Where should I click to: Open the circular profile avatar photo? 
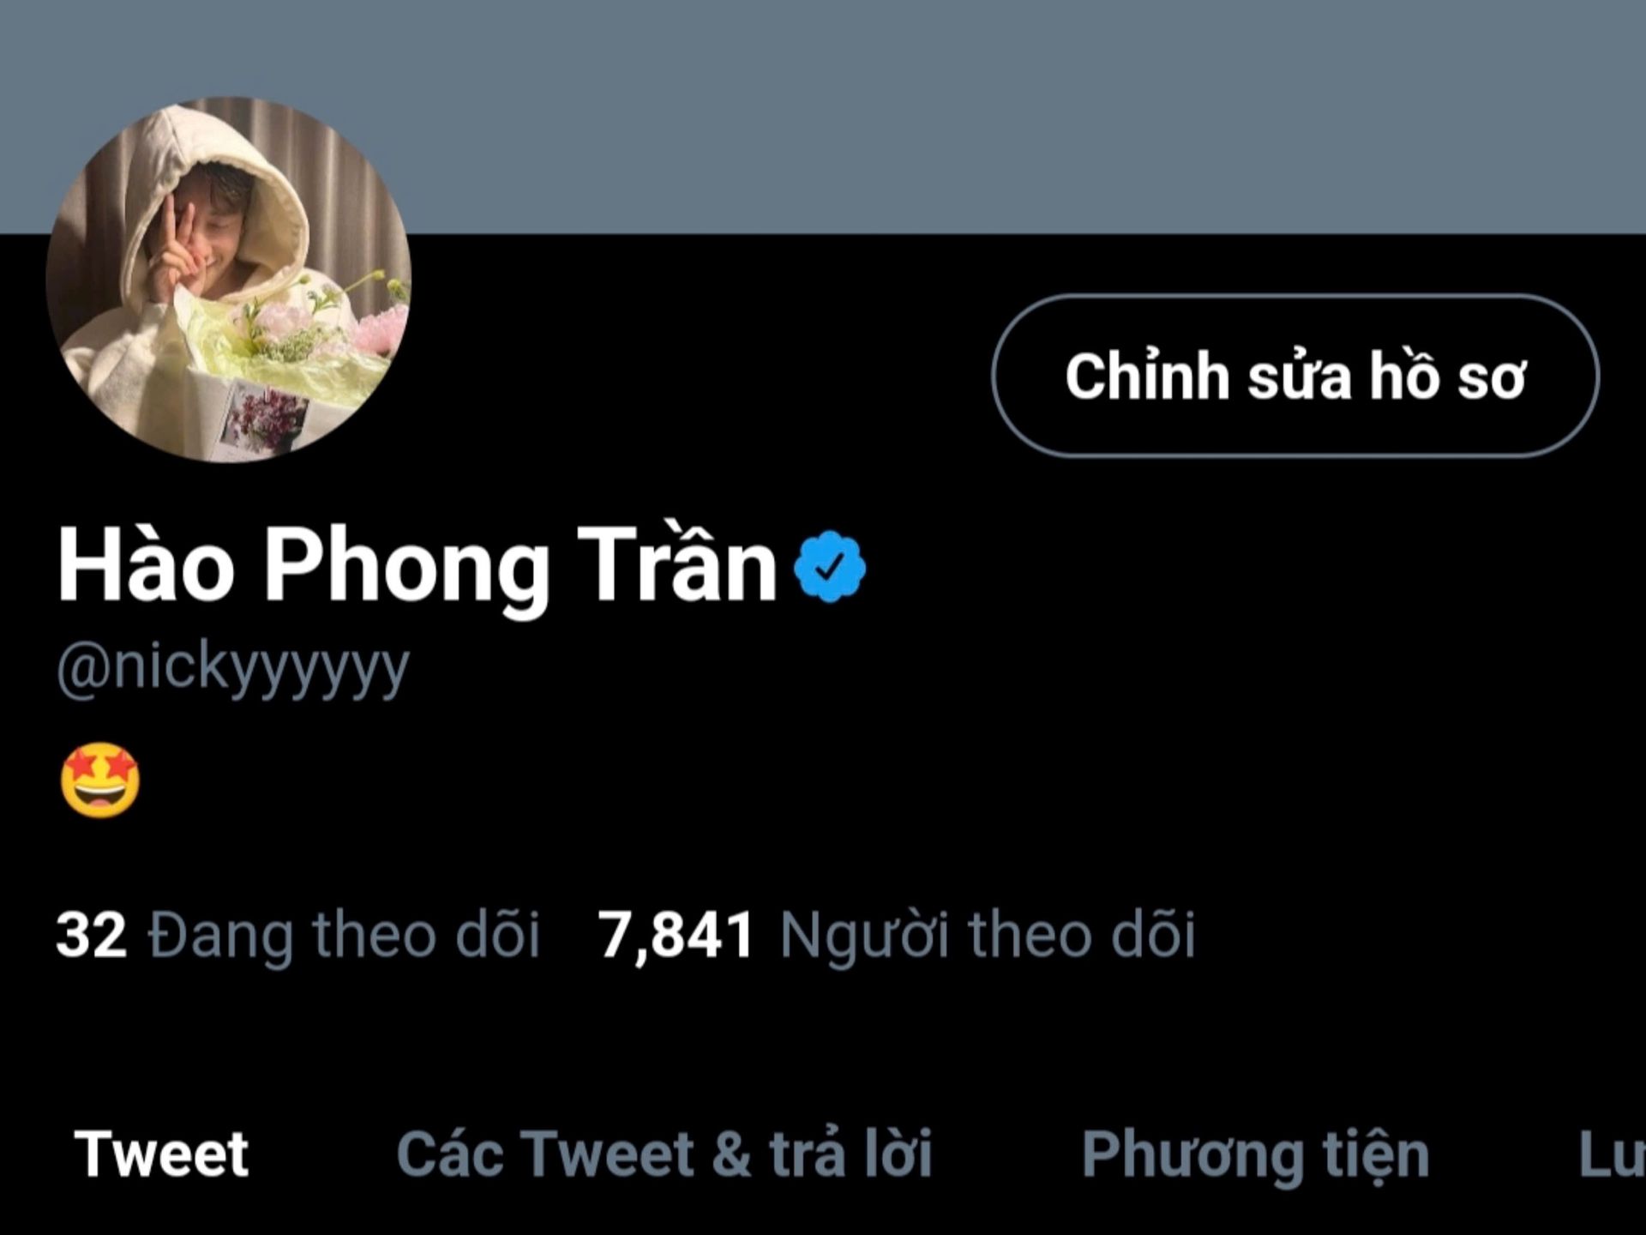(x=229, y=280)
